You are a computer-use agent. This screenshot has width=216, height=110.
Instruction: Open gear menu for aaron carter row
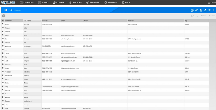coord(3,35)
